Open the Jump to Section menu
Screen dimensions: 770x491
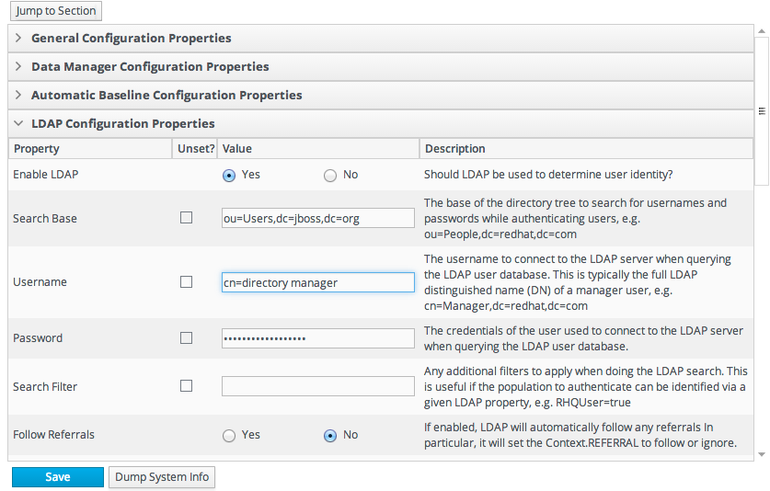tap(55, 11)
